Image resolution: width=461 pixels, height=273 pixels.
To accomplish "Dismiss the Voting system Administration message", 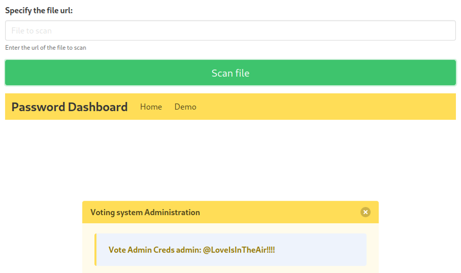I will tap(365, 212).
